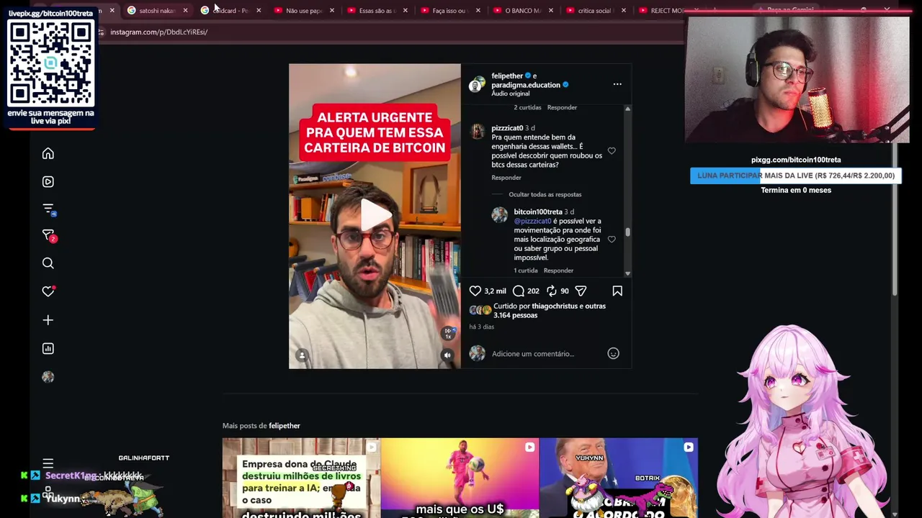Open the @pizzzicat0 mention link
Image resolution: width=922 pixels, height=518 pixels.
coord(532,222)
